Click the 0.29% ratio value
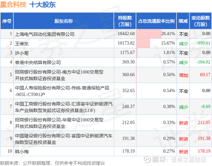The width and height of the screenshot is (212, 166). (x=169, y=138)
